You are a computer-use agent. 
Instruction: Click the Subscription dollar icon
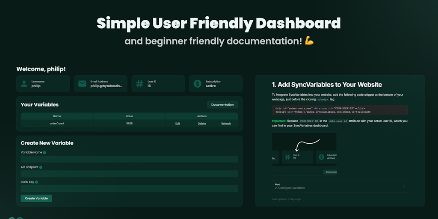coord(198,84)
